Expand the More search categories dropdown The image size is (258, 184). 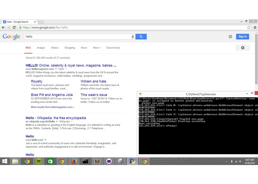click(97, 48)
